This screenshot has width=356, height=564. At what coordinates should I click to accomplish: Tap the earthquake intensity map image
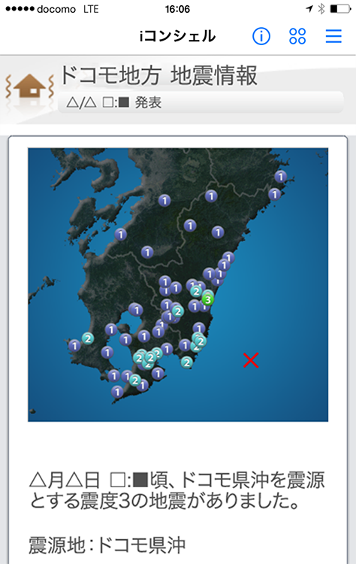(x=178, y=284)
